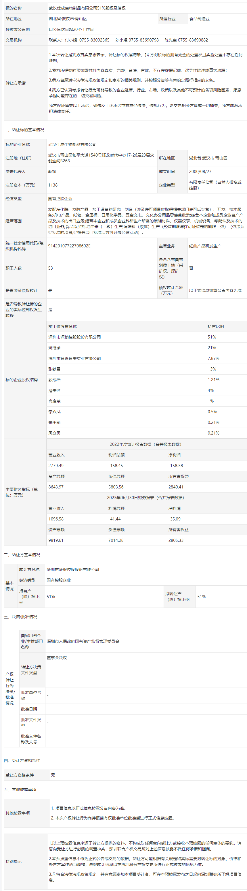Image resolution: width=247 pixels, height=891 pixels.
Task: Click shareholder 深圳市晋善晋美实业有限公司
Action: [74, 358]
